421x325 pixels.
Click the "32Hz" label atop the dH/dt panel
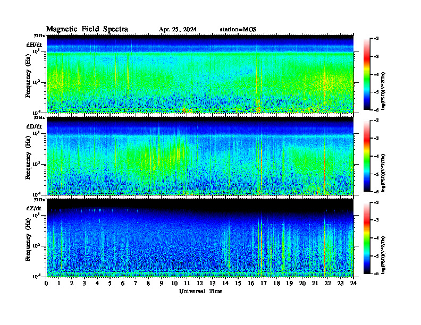point(39,36)
